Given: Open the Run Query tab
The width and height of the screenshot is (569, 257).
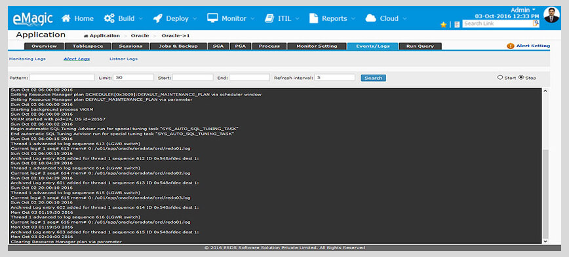Looking at the screenshot, I should 420,46.
